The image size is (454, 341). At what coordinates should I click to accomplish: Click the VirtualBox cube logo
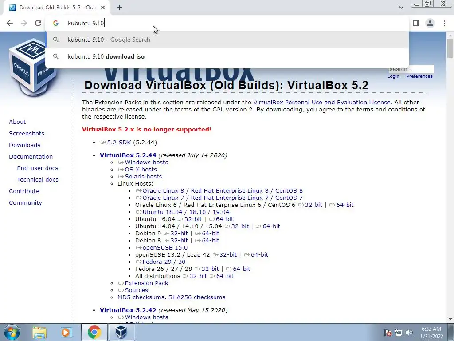[32, 68]
